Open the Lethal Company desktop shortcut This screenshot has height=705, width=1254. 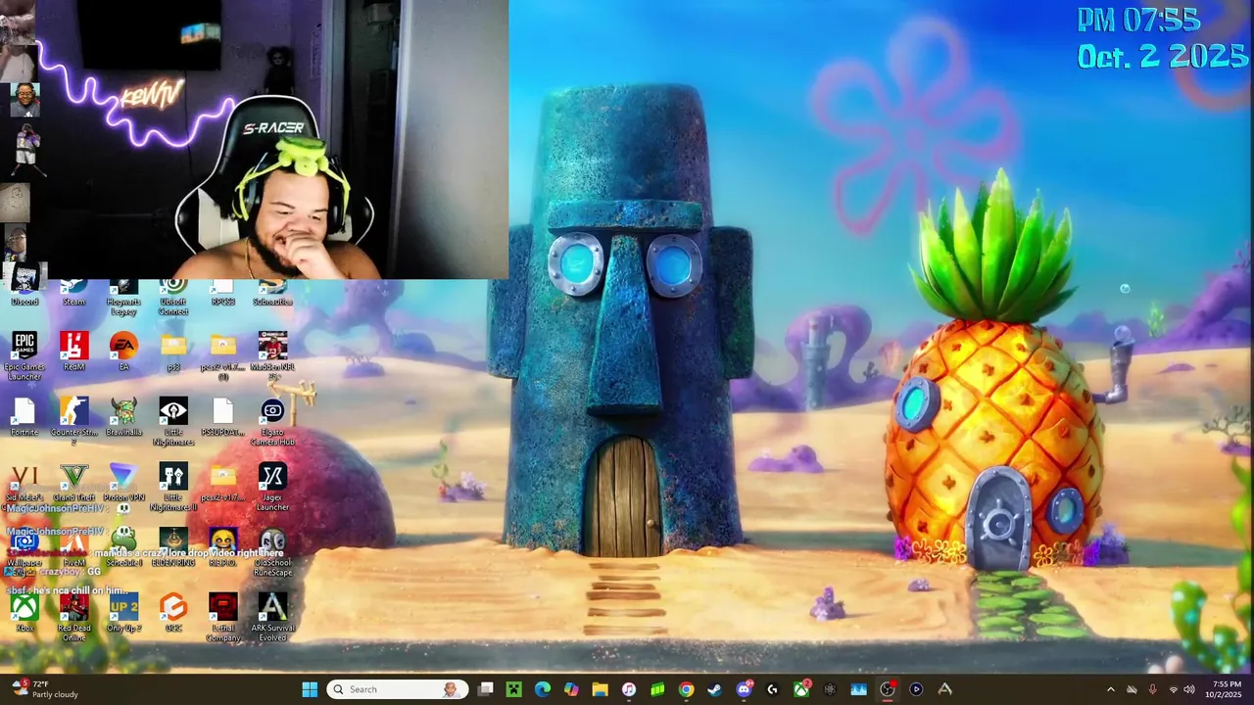[222, 617]
